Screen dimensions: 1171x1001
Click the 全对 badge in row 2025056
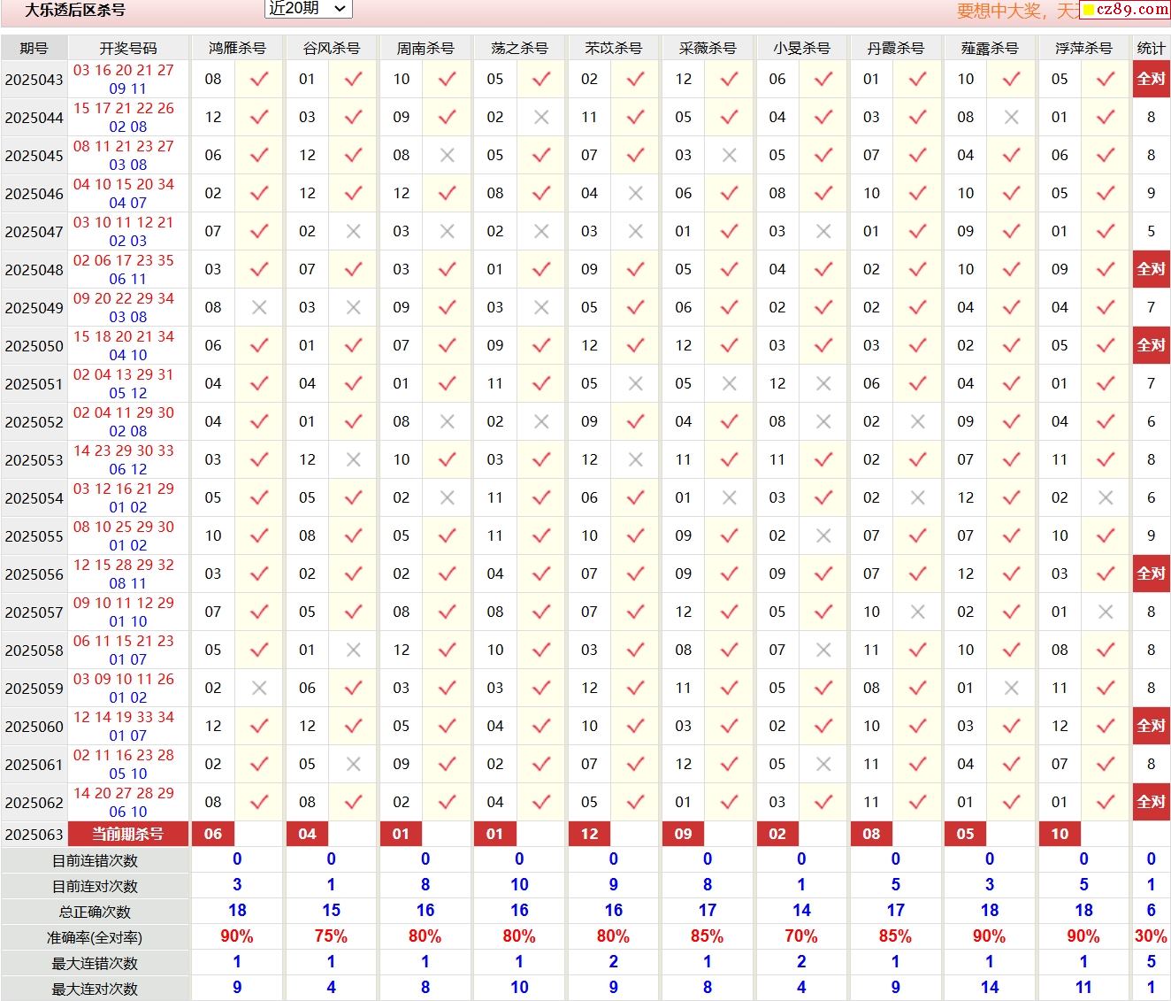coord(1151,574)
